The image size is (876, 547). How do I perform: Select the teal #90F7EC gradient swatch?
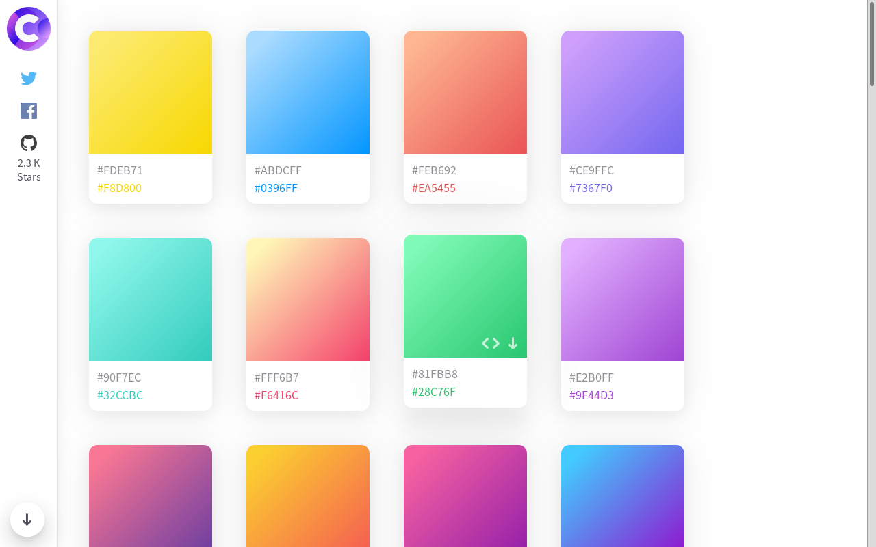(x=151, y=299)
